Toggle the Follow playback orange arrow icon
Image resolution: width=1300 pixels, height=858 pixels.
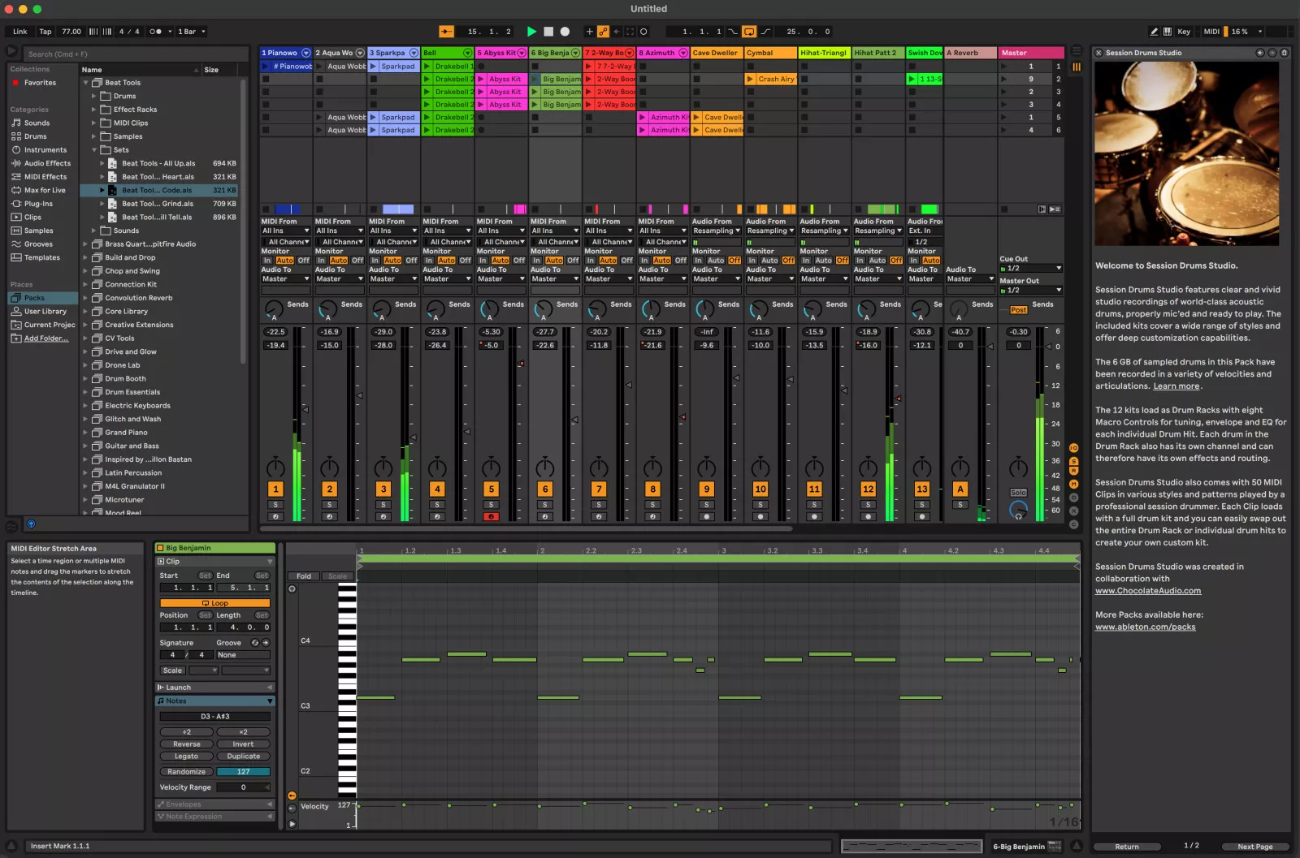447,32
